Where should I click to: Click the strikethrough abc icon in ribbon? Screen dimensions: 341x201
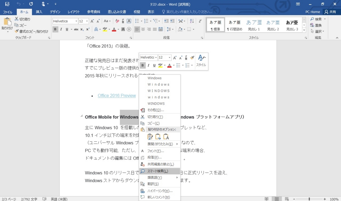coord(76,29)
